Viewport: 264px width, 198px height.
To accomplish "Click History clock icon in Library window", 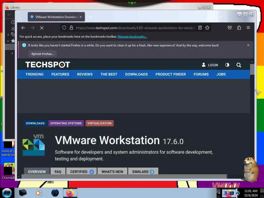I will [13, 22].
